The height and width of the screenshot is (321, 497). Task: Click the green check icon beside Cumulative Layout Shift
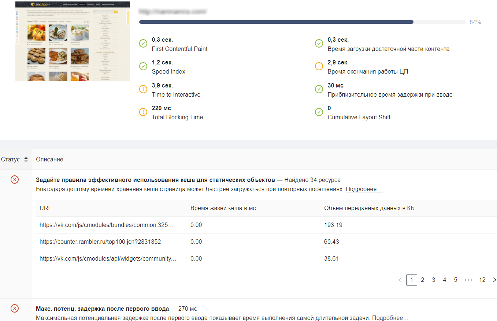[319, 112]
